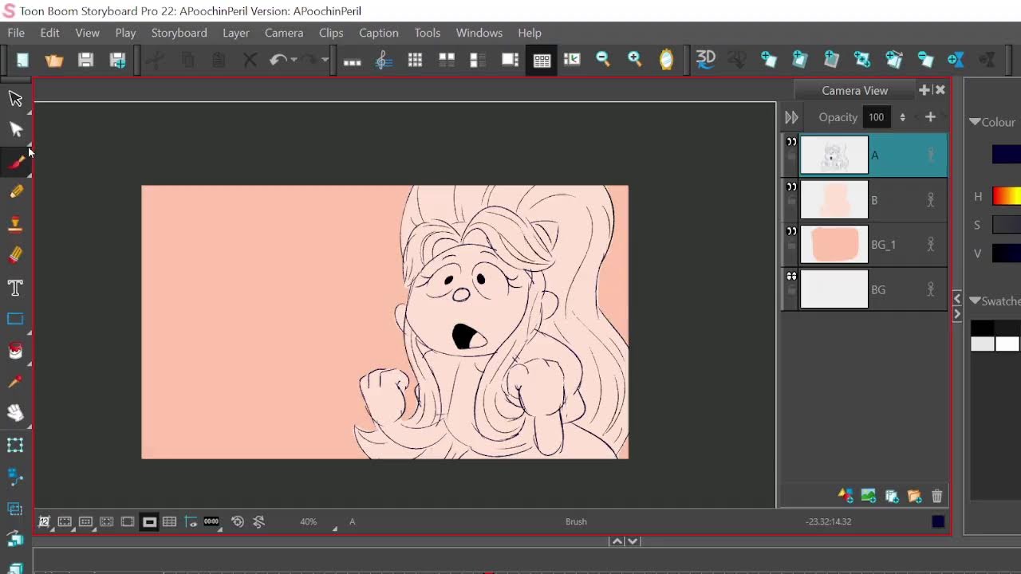This screenshot has height=574, width=1021.
Task: Click the Opacity value field
Action: (877, 117)
